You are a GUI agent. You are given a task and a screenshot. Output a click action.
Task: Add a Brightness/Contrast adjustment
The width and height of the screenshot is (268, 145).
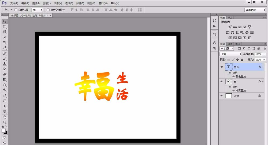[x=230, y=27]
